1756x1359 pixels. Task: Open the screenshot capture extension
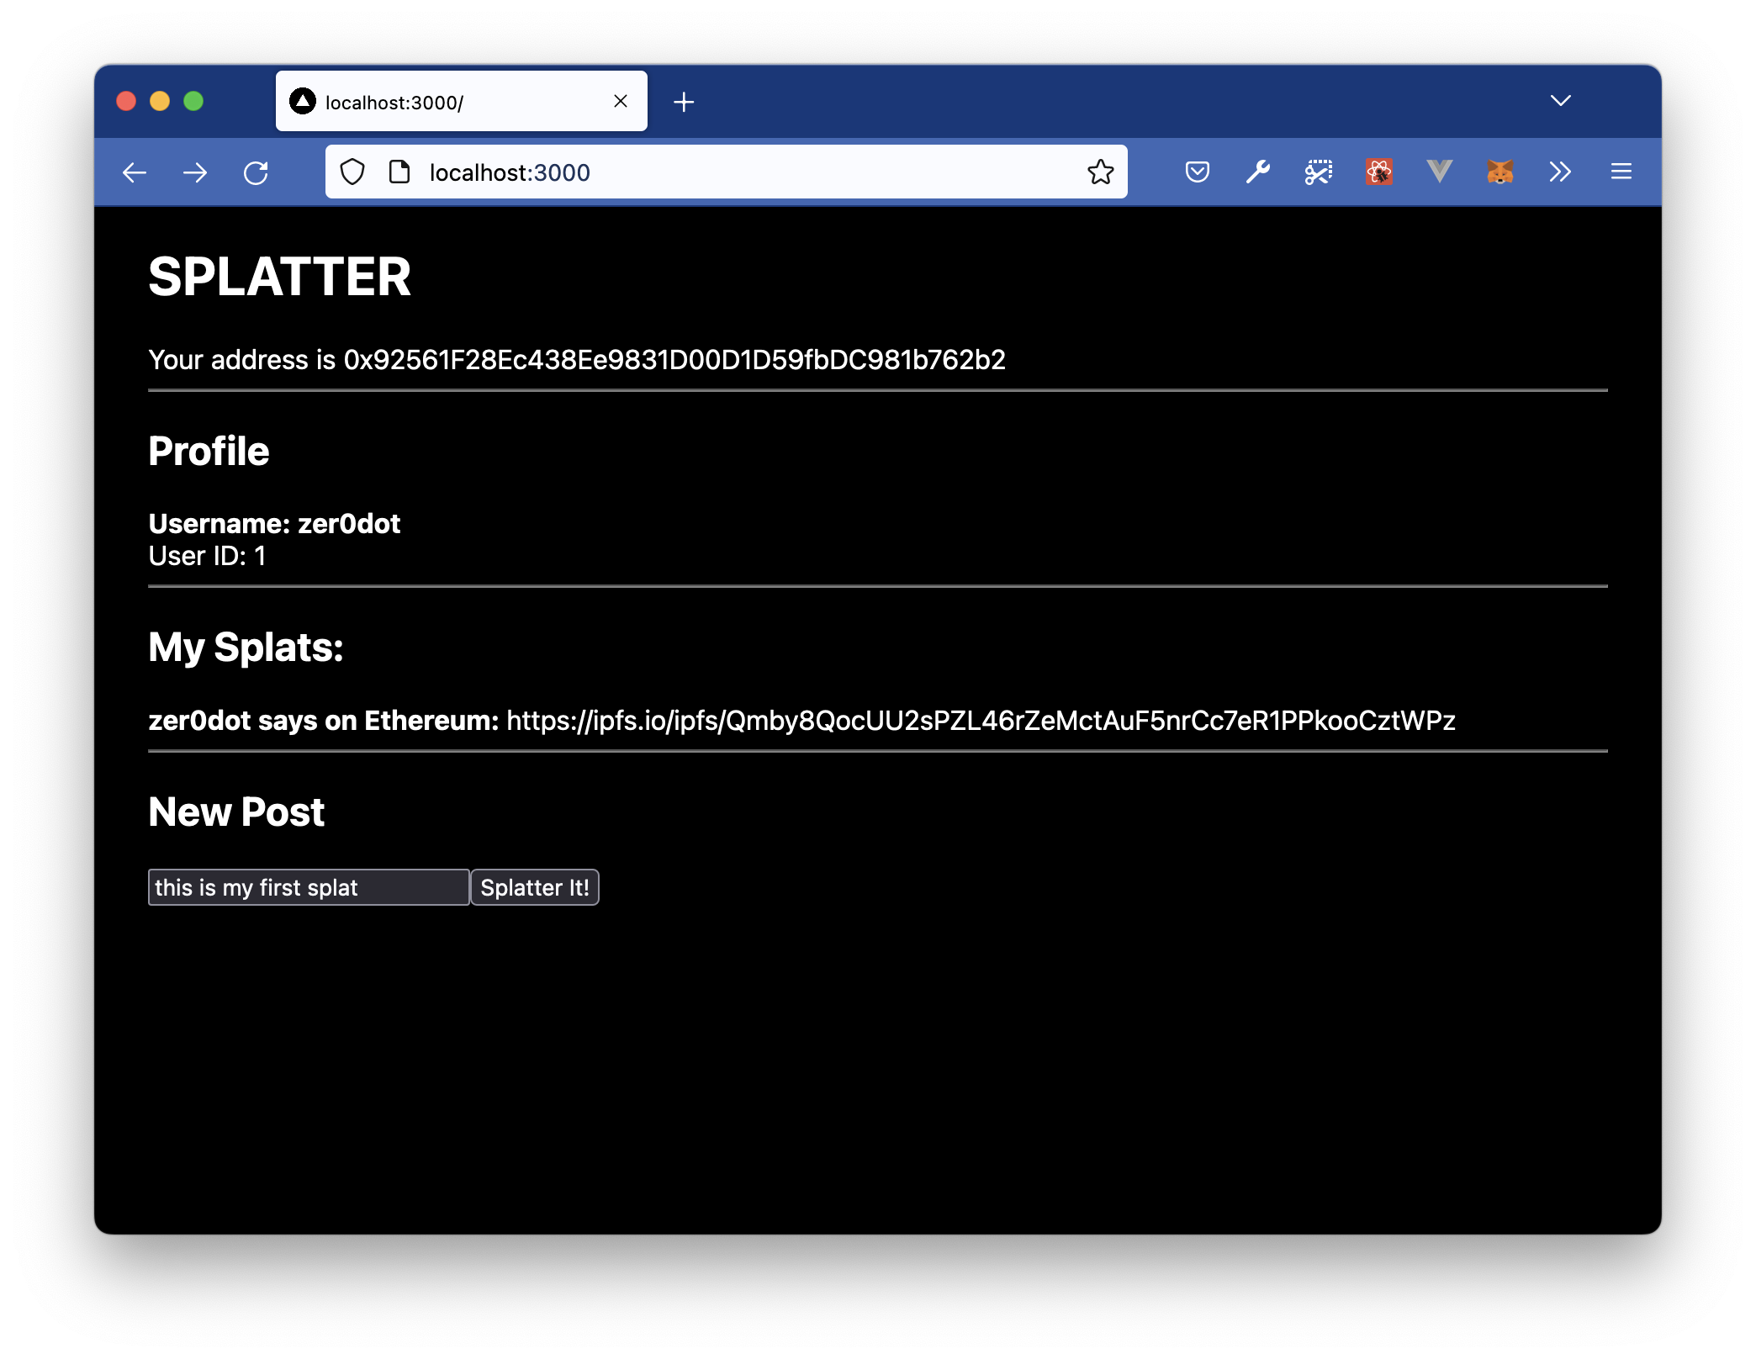1318,172
